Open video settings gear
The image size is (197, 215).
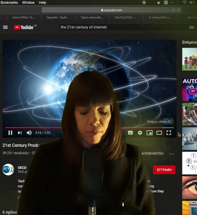[x=140, y=133]
